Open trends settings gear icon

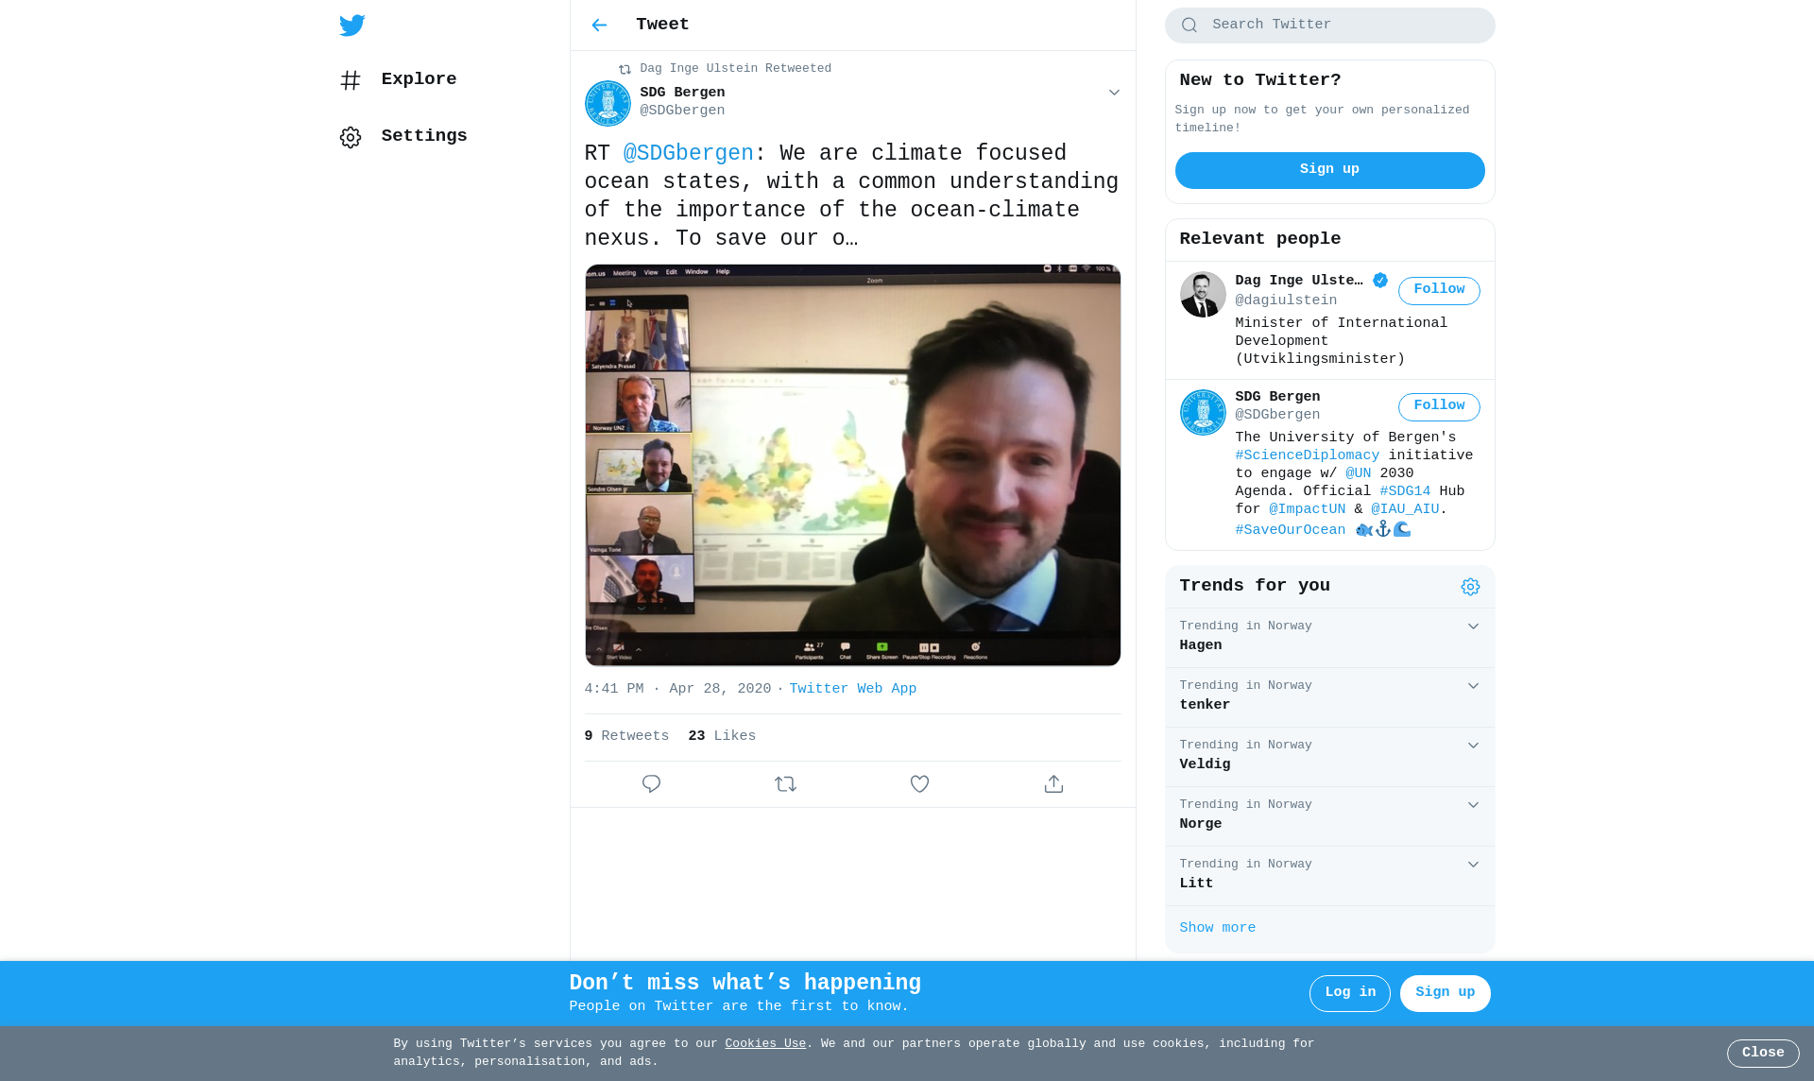click(x=1470, y=587)
